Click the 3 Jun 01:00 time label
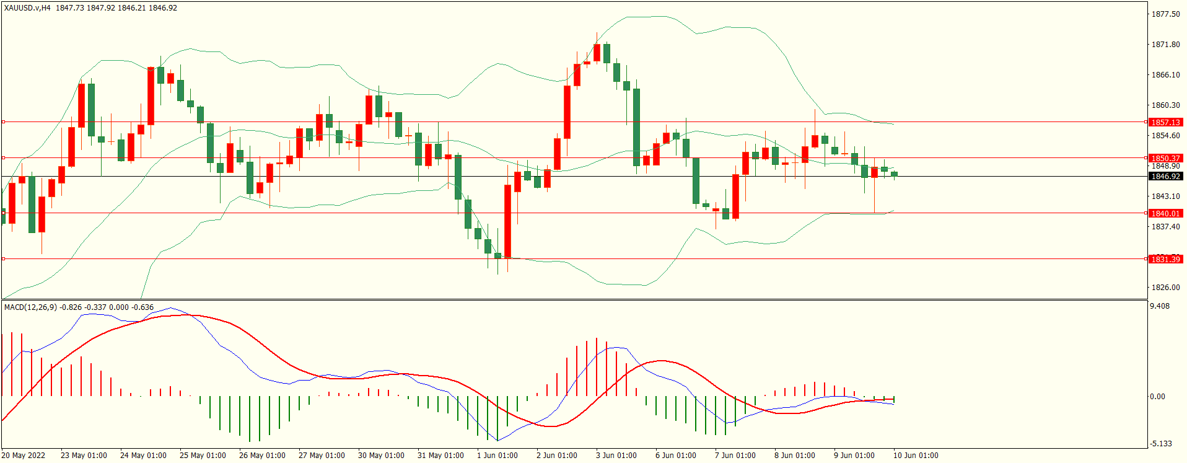This screenshot has width=1187, height=463. 616,456
